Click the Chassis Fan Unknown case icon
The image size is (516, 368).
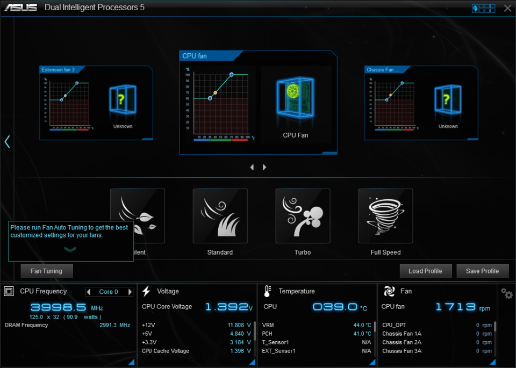(448, 99)
